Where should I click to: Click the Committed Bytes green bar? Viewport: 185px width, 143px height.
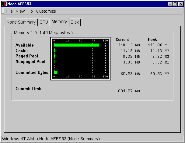[56, 72]
